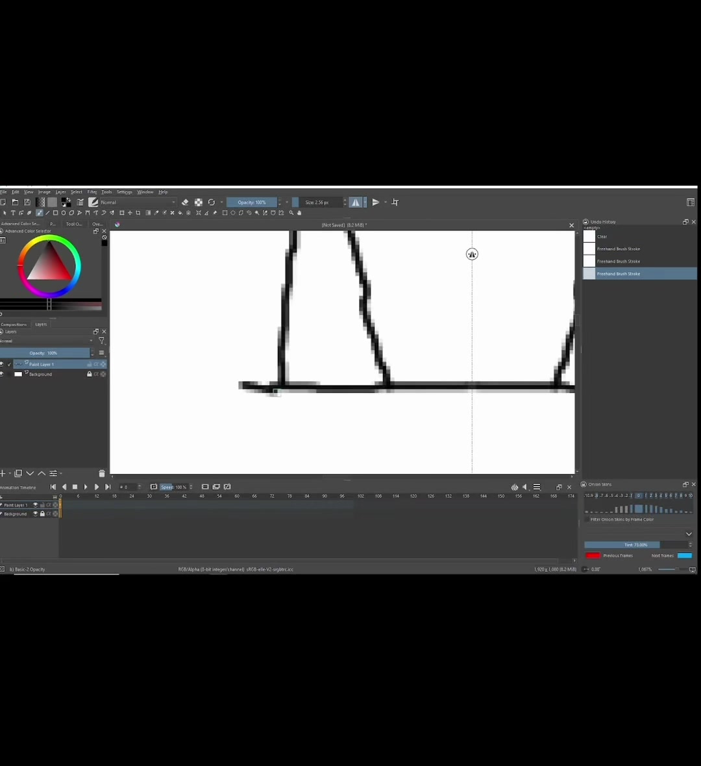701x766 pixels.
Task: Duplicate the current layer
Action: pos(18,473)
